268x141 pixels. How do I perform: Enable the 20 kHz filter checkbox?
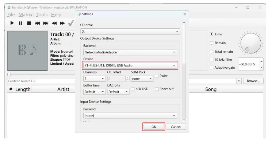211,60
